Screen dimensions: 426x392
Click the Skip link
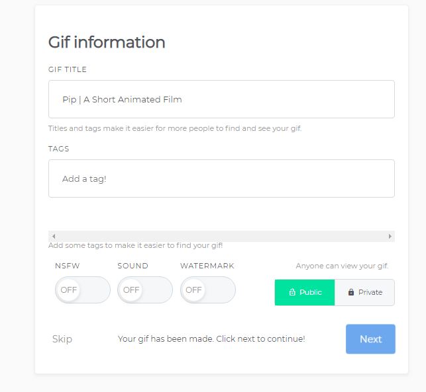pos(62,339)
